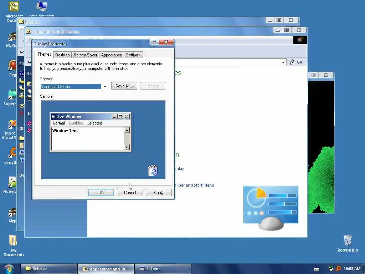Open My Computer desktop icon
Screen dimensions: 365x274
click(42, 8)
